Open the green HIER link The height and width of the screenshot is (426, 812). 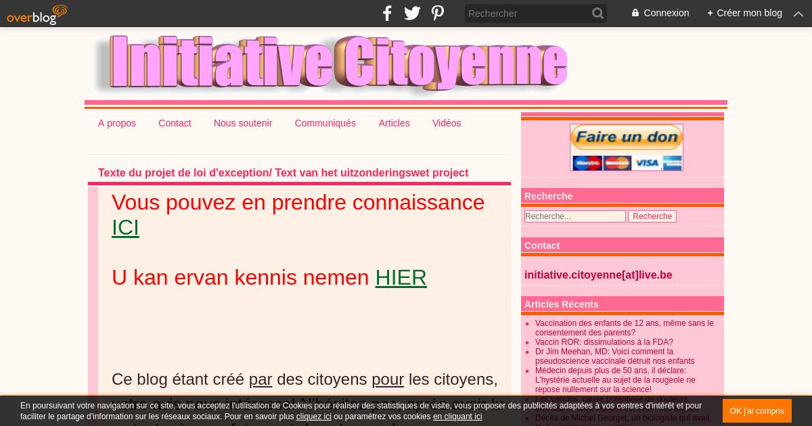pyautogui.click(x=401, y=277)
